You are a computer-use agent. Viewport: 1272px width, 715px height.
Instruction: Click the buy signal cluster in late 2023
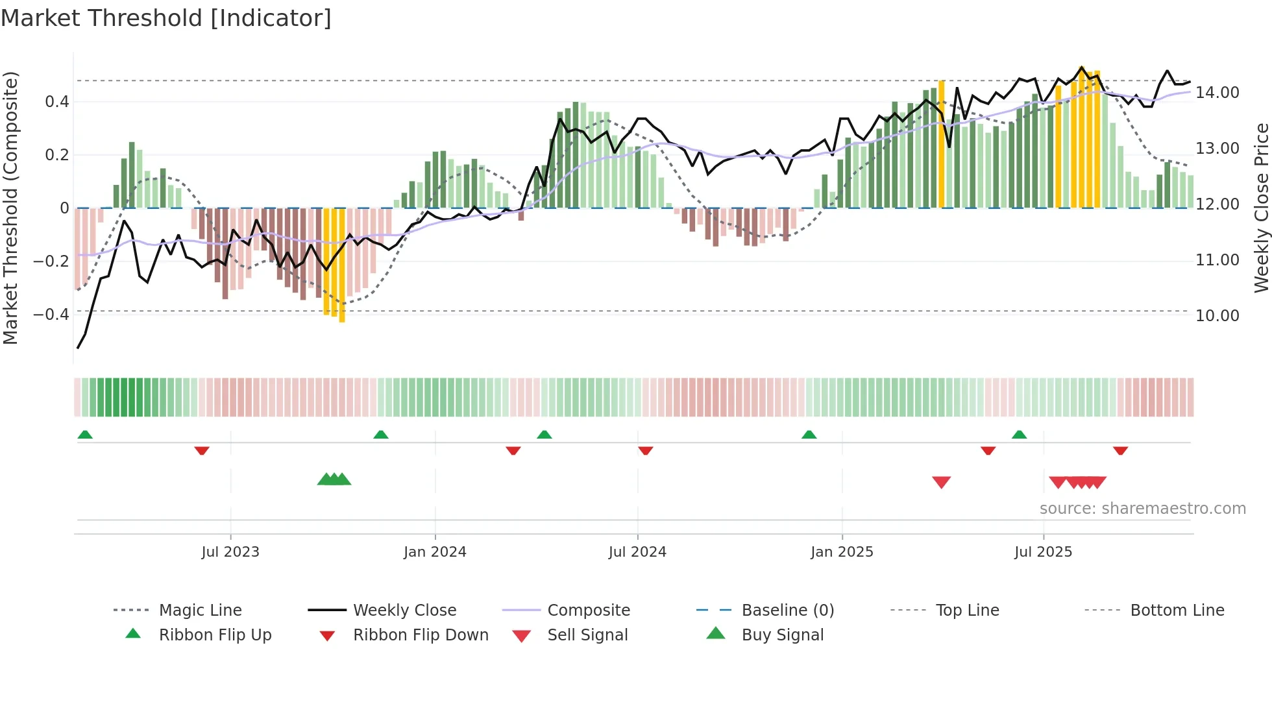click(334, 479)
